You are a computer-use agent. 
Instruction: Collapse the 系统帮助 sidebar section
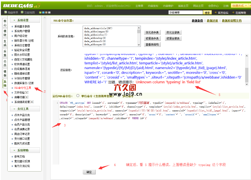25,150
